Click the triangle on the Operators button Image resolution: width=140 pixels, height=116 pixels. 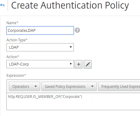point(36,86)
